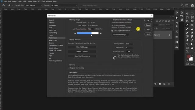Open the Cache Tile Size dropdown
The width and height of the screenshot is (195, 110).
coord(129,52)
